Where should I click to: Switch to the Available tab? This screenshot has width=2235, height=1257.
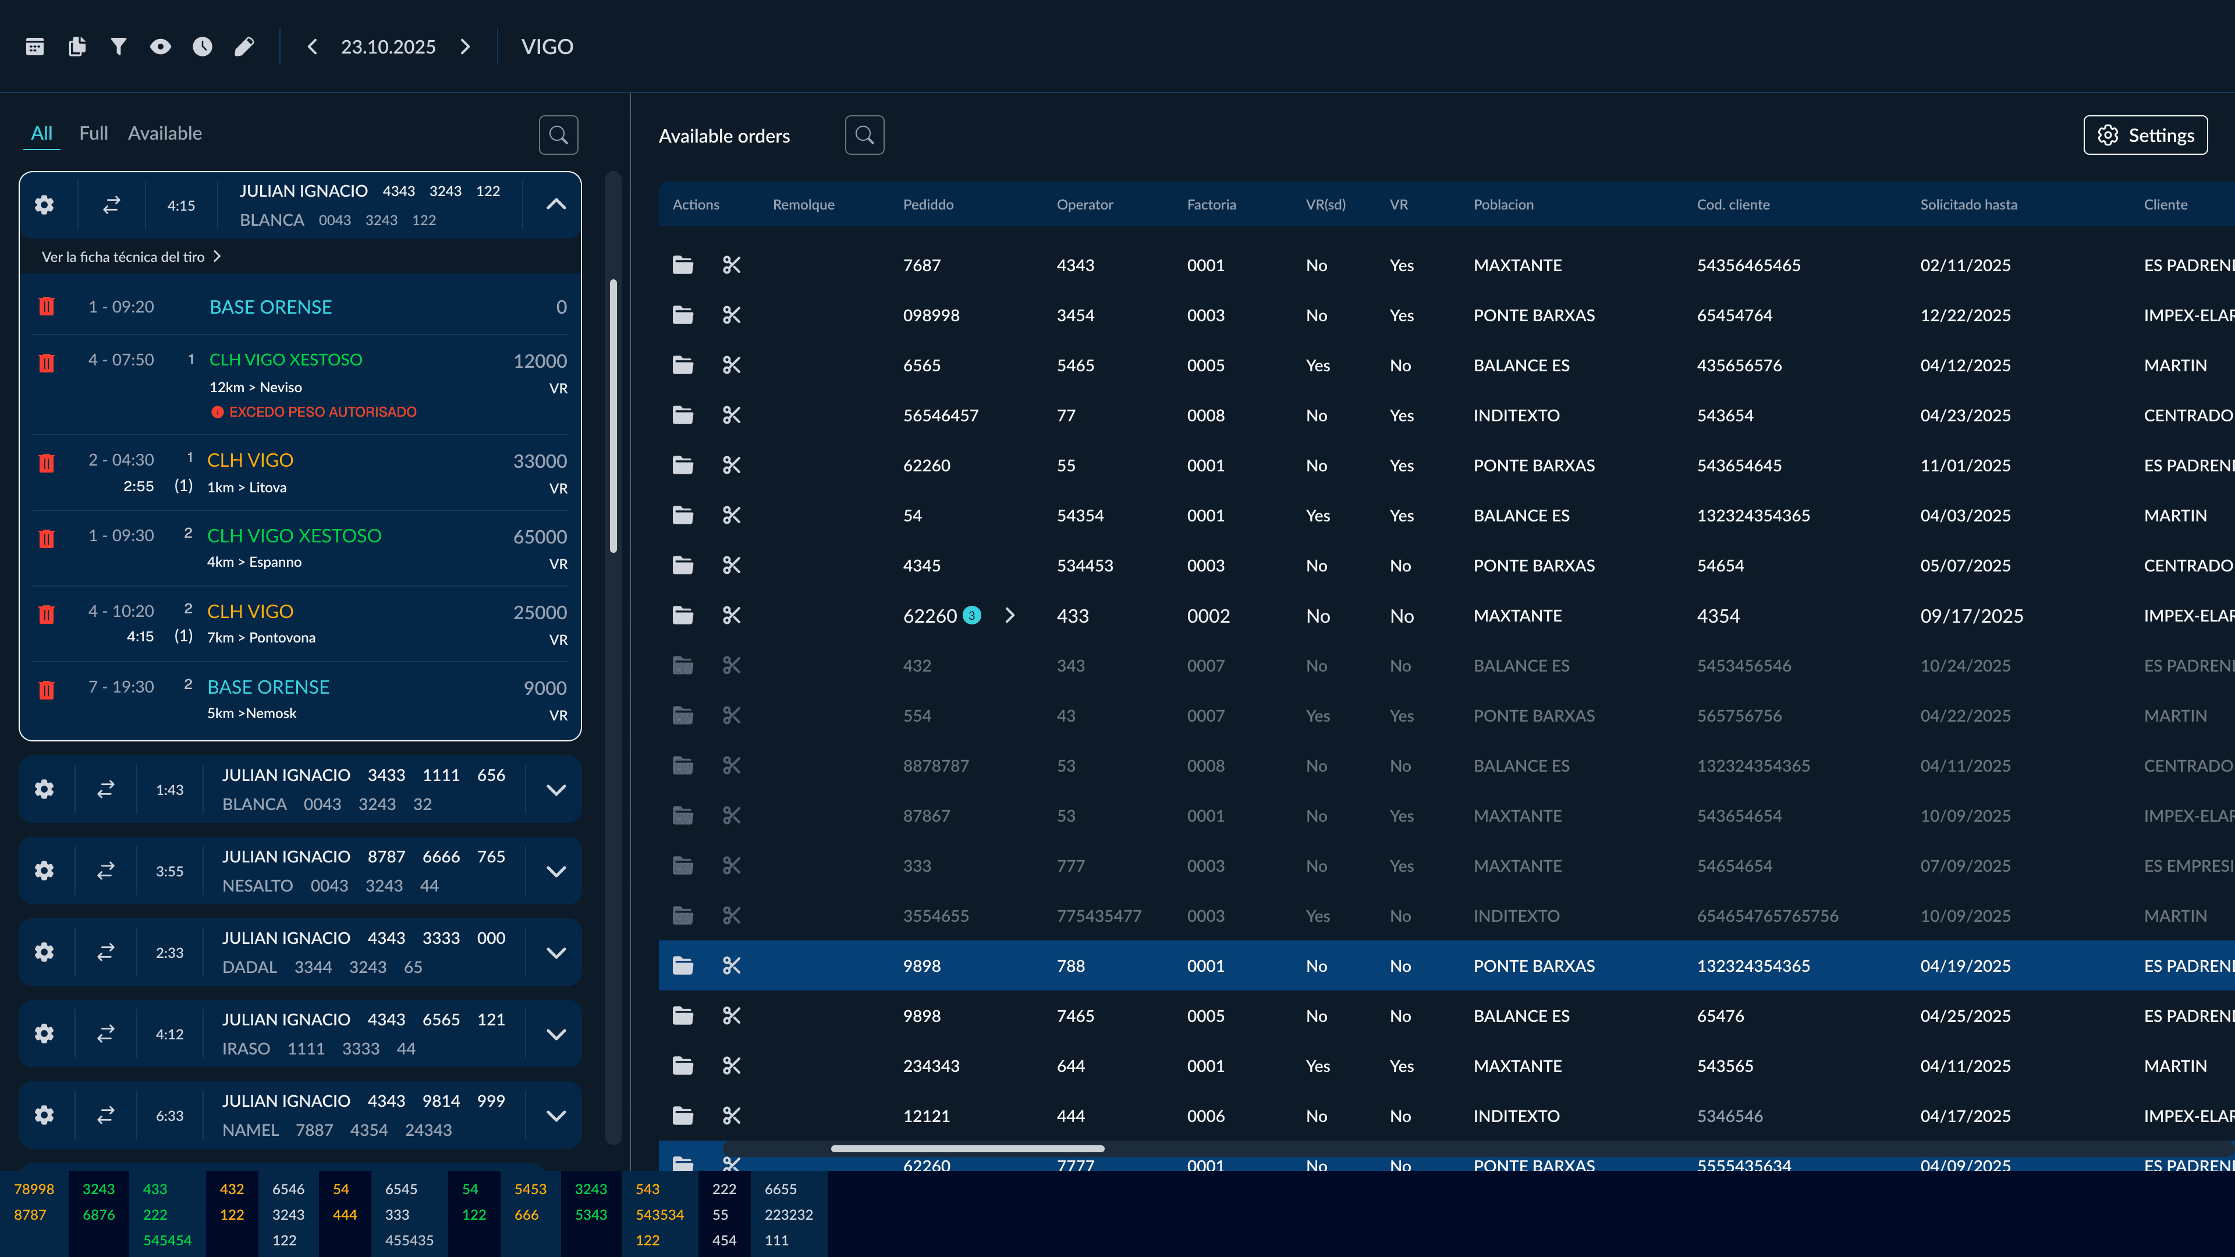tap(165, 134)
